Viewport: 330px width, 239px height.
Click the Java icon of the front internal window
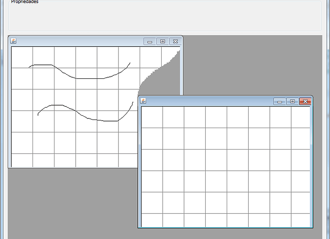[x=143, y=101]
